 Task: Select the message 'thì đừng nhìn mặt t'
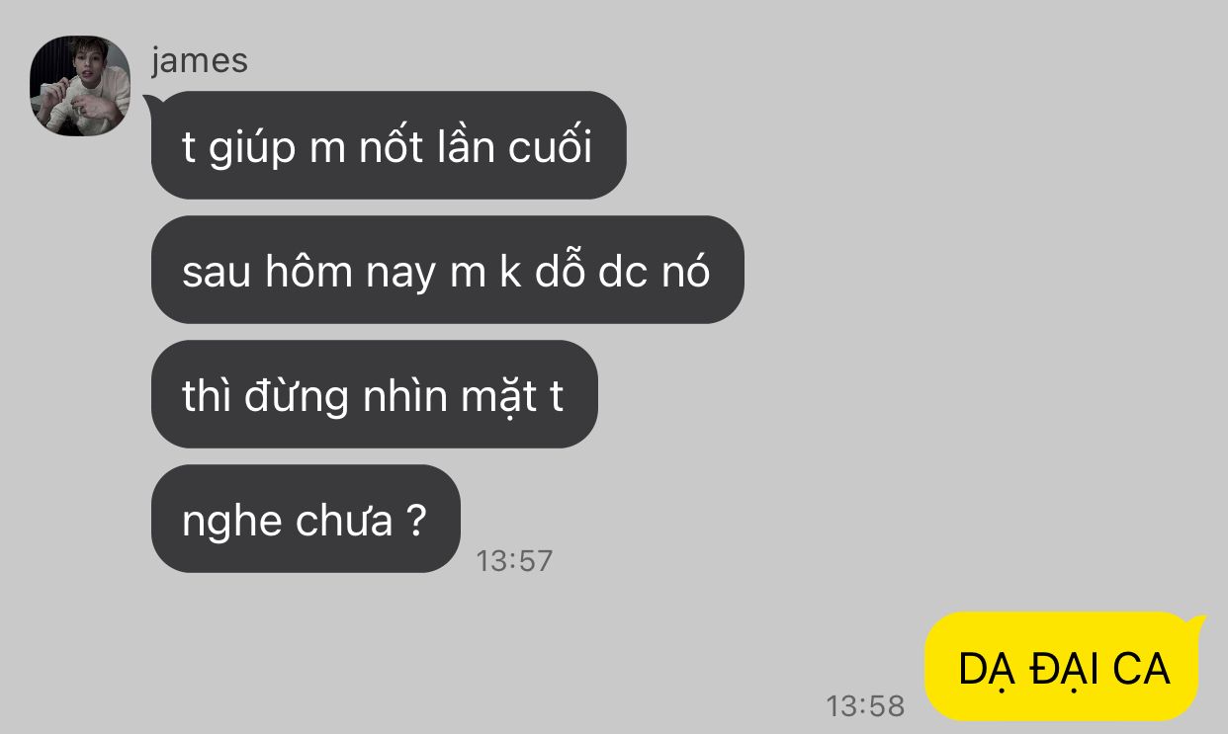(375, 394)
